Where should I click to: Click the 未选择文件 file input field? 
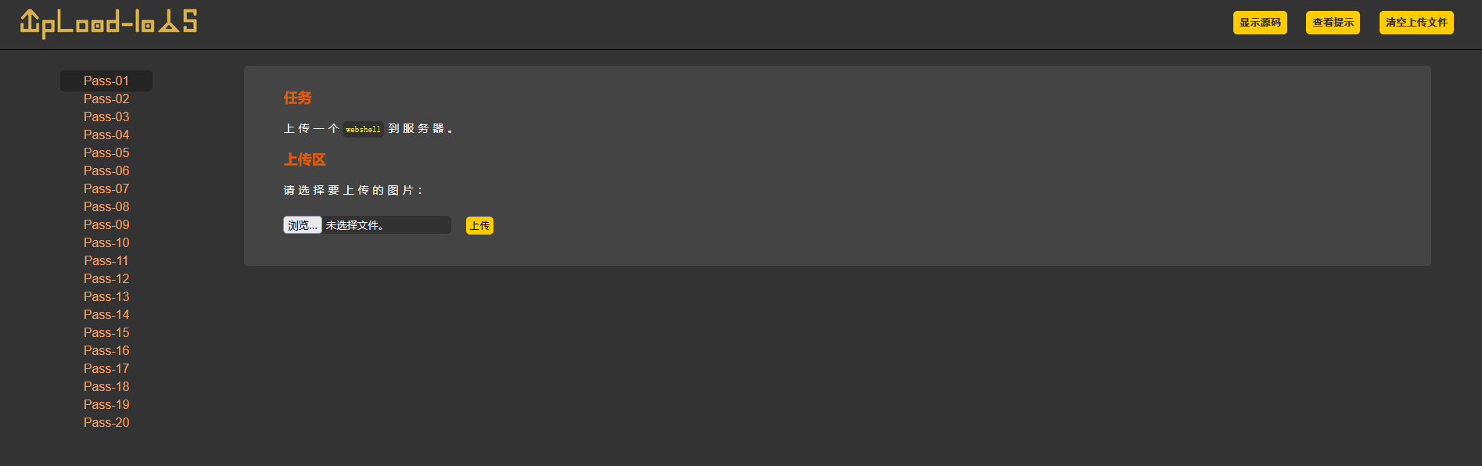[x=367, y=225]
